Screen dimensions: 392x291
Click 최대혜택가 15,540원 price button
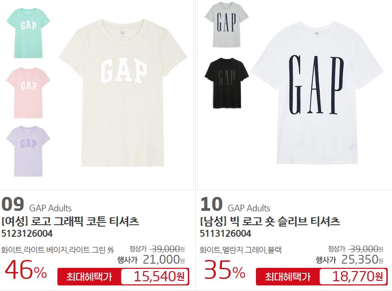123,277
